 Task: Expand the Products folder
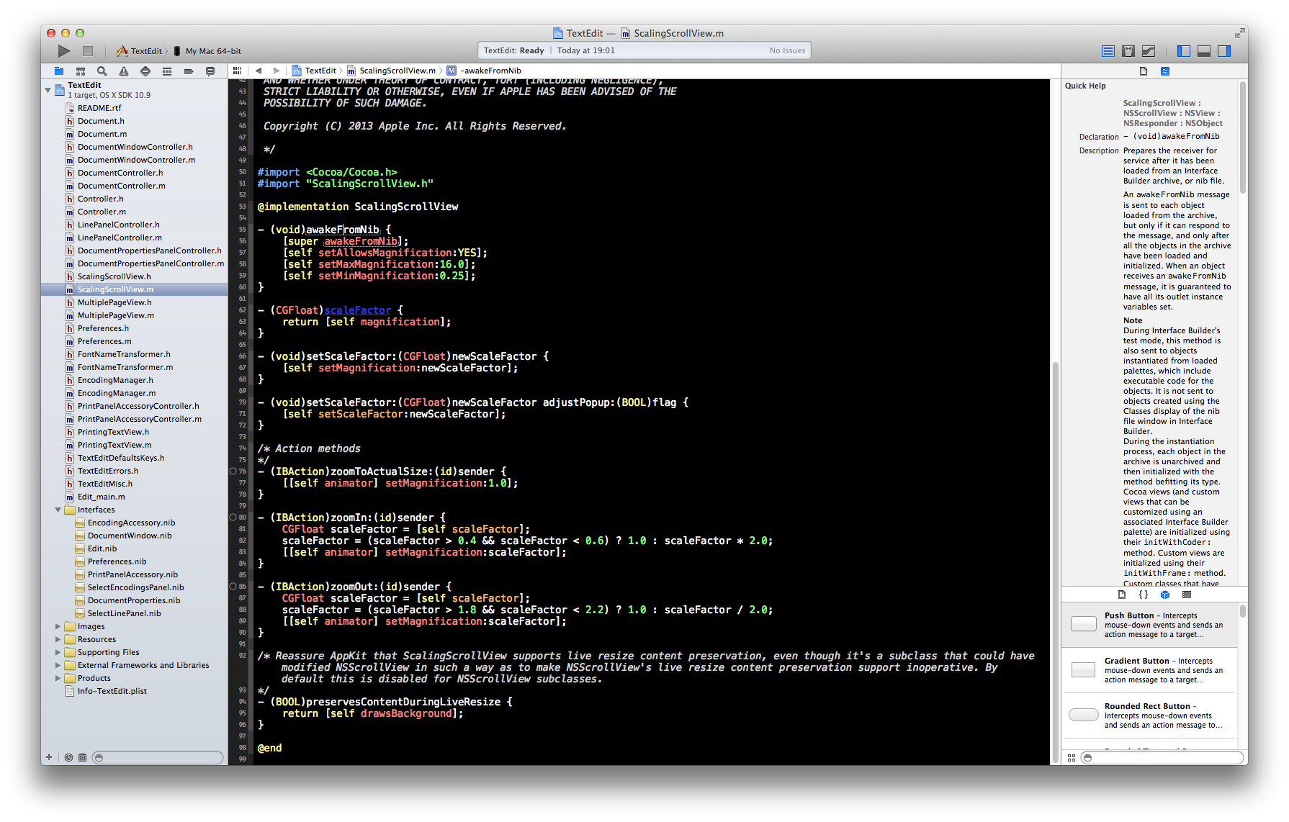58,678
